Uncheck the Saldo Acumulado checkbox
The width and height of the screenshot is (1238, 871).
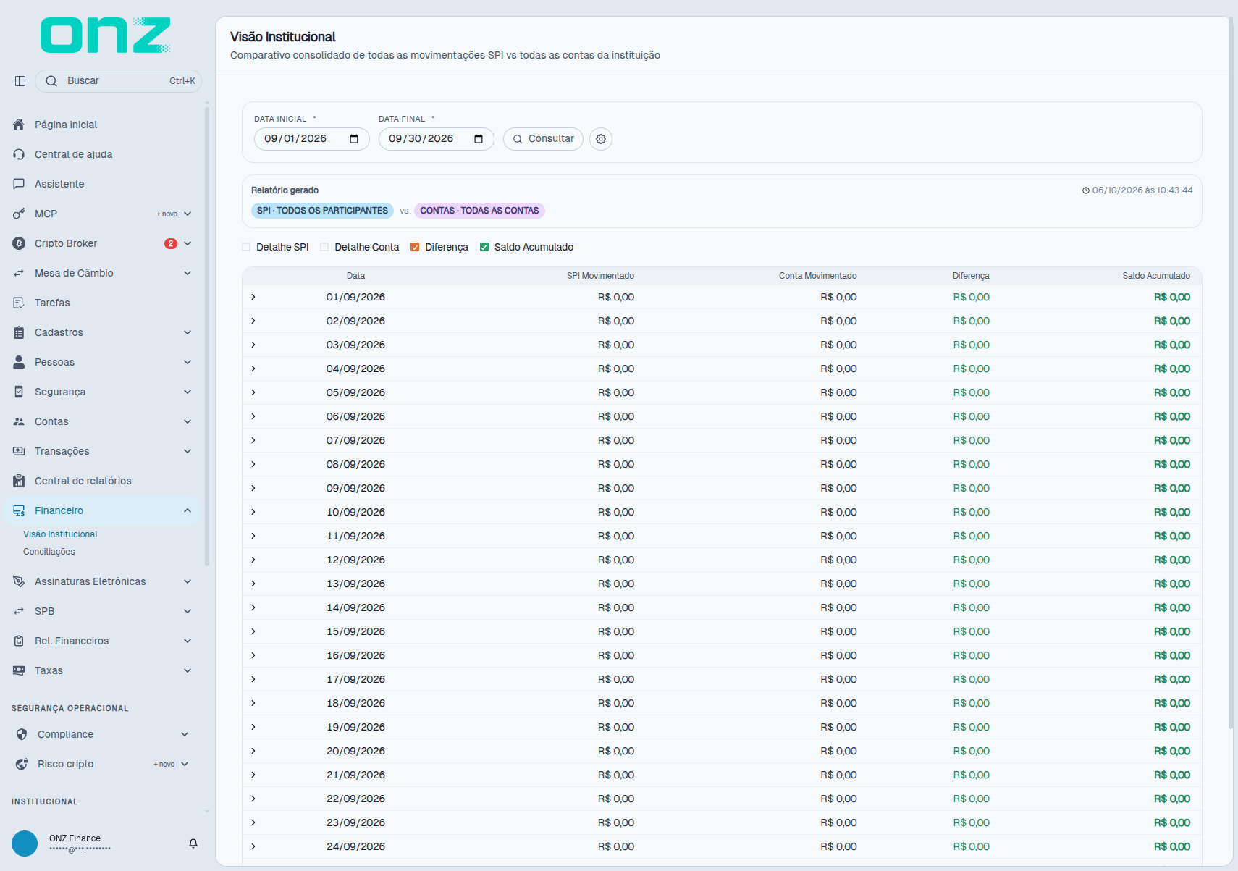484,247
